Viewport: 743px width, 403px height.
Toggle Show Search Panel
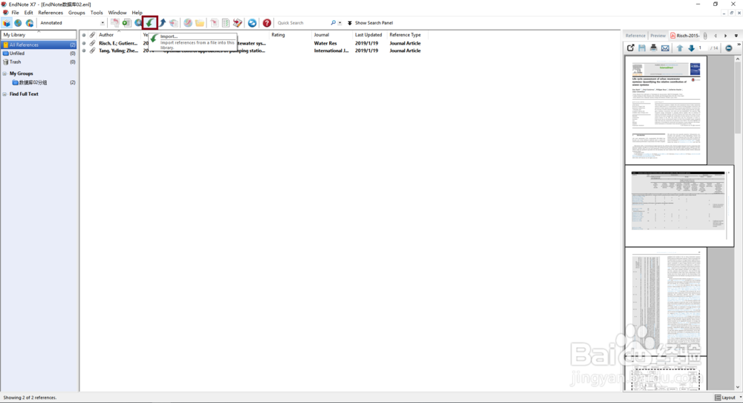click(x=370, y=23)
